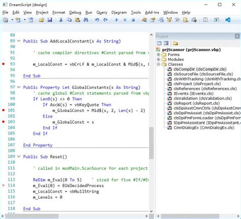Open the Properties Window toolbar icon
Image resolution: width=241 pixels, height=219 pixels.
[x=153, y=20]
